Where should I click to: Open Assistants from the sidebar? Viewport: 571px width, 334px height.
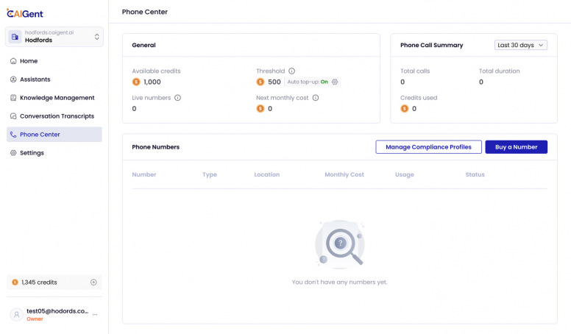click(x=35, y=79)
